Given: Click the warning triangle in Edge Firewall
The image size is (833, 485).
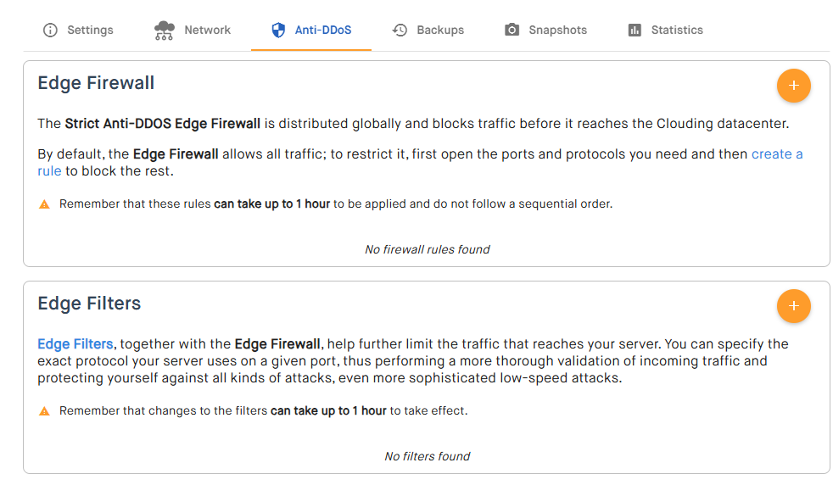Looking at the screenshot, I should click(x=44, y=204).
